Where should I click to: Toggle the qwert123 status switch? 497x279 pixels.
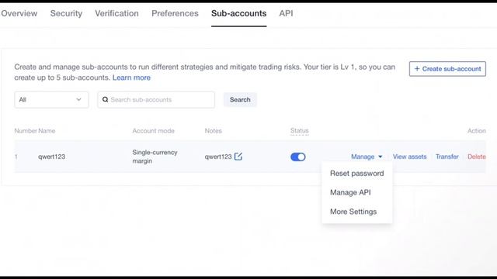click(298, 157)
